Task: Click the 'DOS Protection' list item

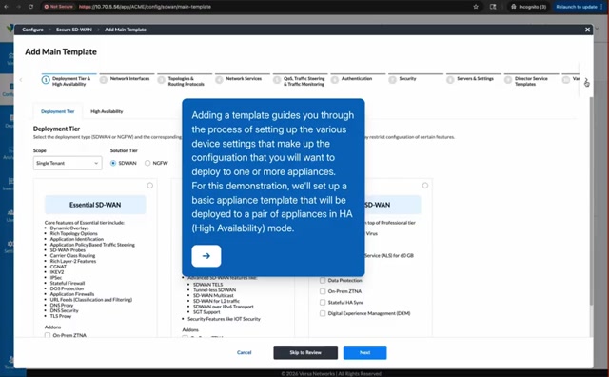Action: (67, 288)
